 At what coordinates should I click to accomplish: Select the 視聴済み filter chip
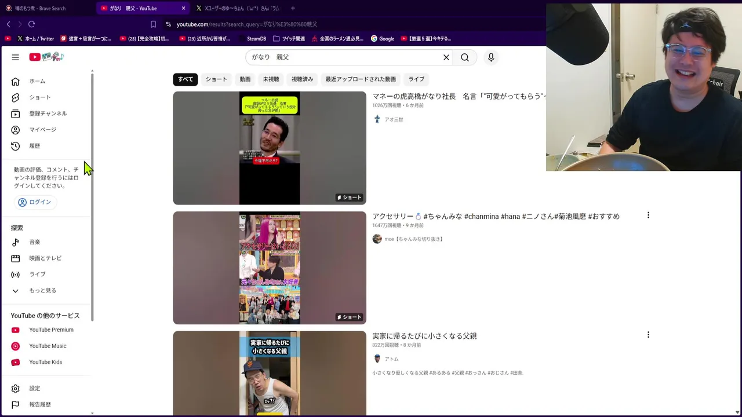302,79
